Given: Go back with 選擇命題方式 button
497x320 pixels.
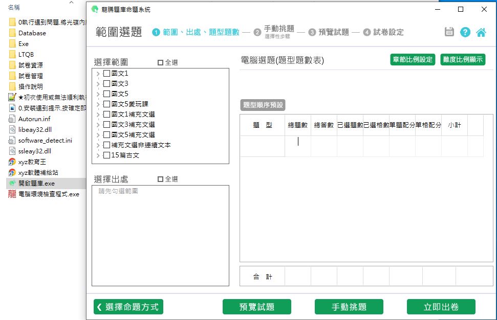Looking at the screenshot, I should [x=128, y=307].
